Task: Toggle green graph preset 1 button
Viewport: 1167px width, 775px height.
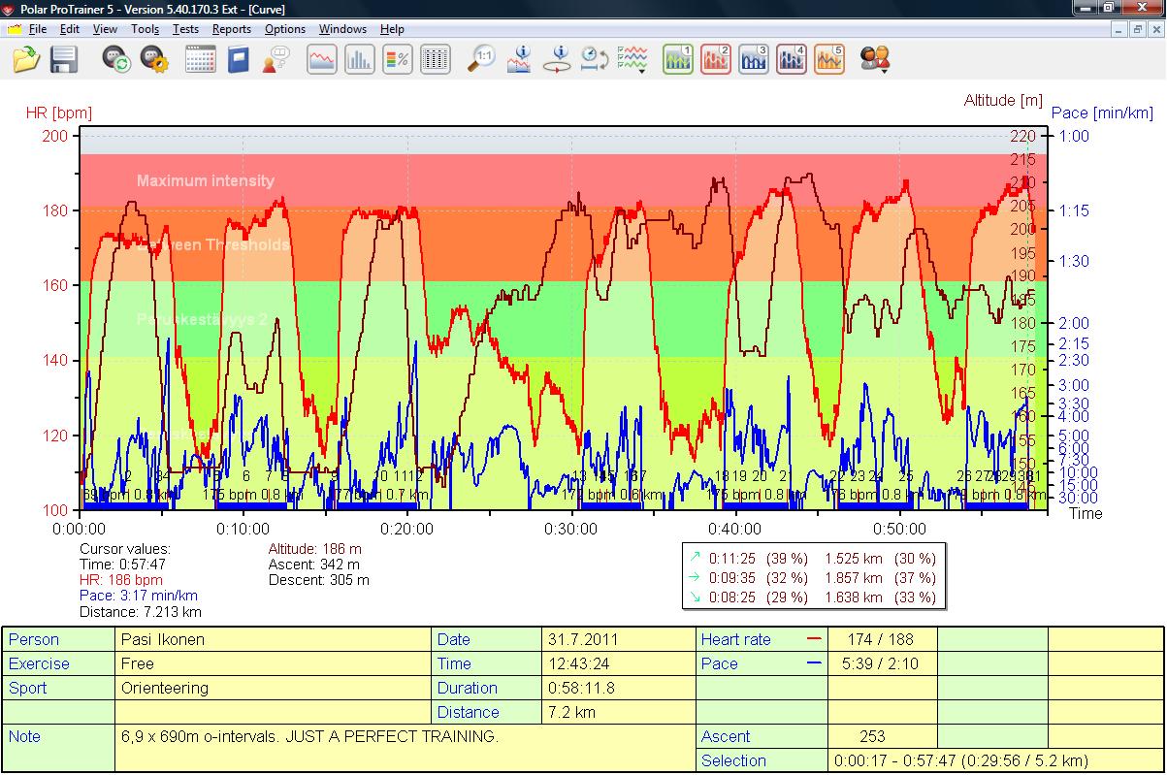Action: tap(678, 60)
